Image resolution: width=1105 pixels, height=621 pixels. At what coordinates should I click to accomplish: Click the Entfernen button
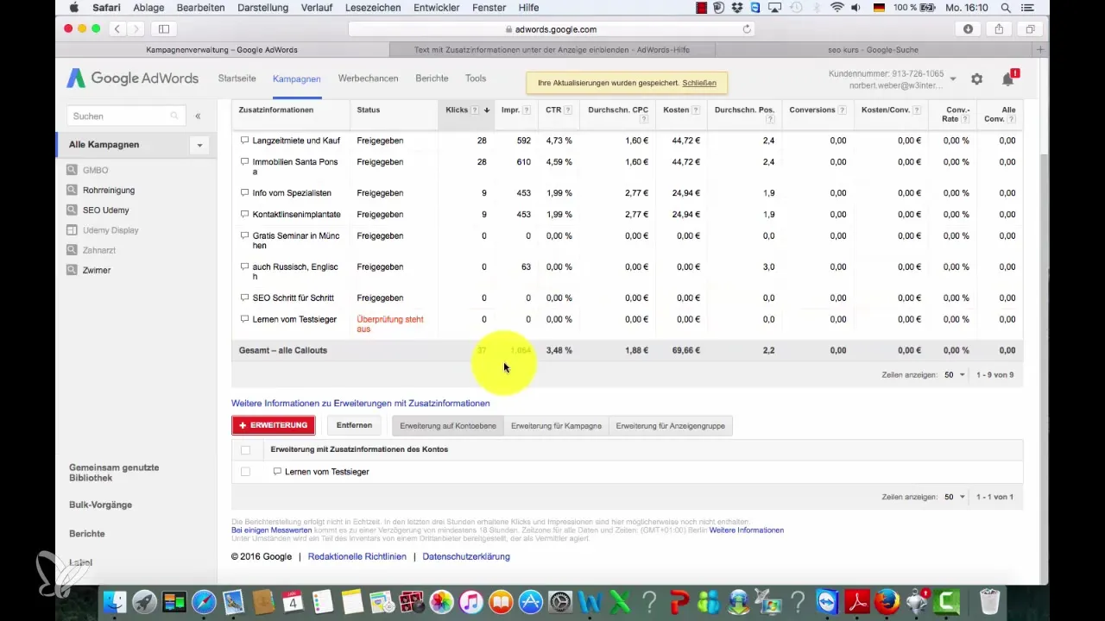coord(354,425)
